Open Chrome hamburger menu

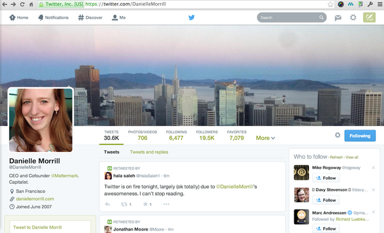380,4
